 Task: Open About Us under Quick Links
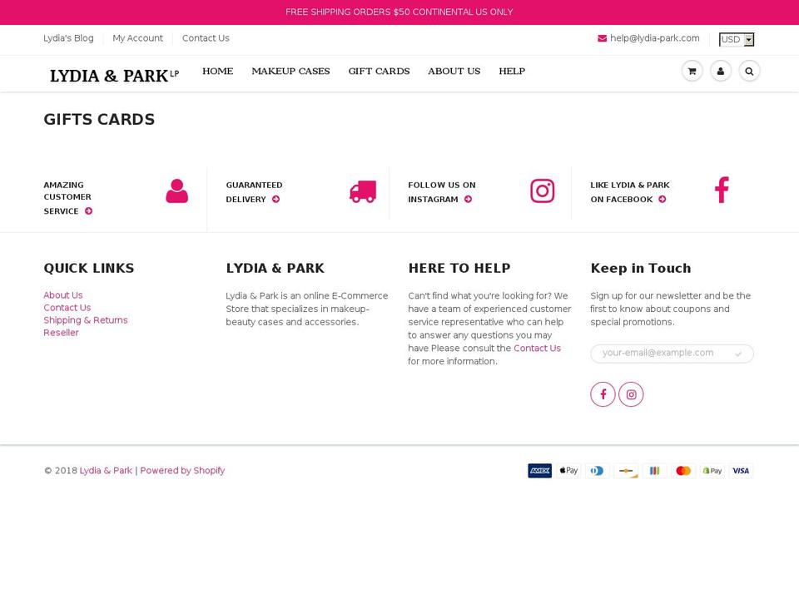(x=63, y=295)
